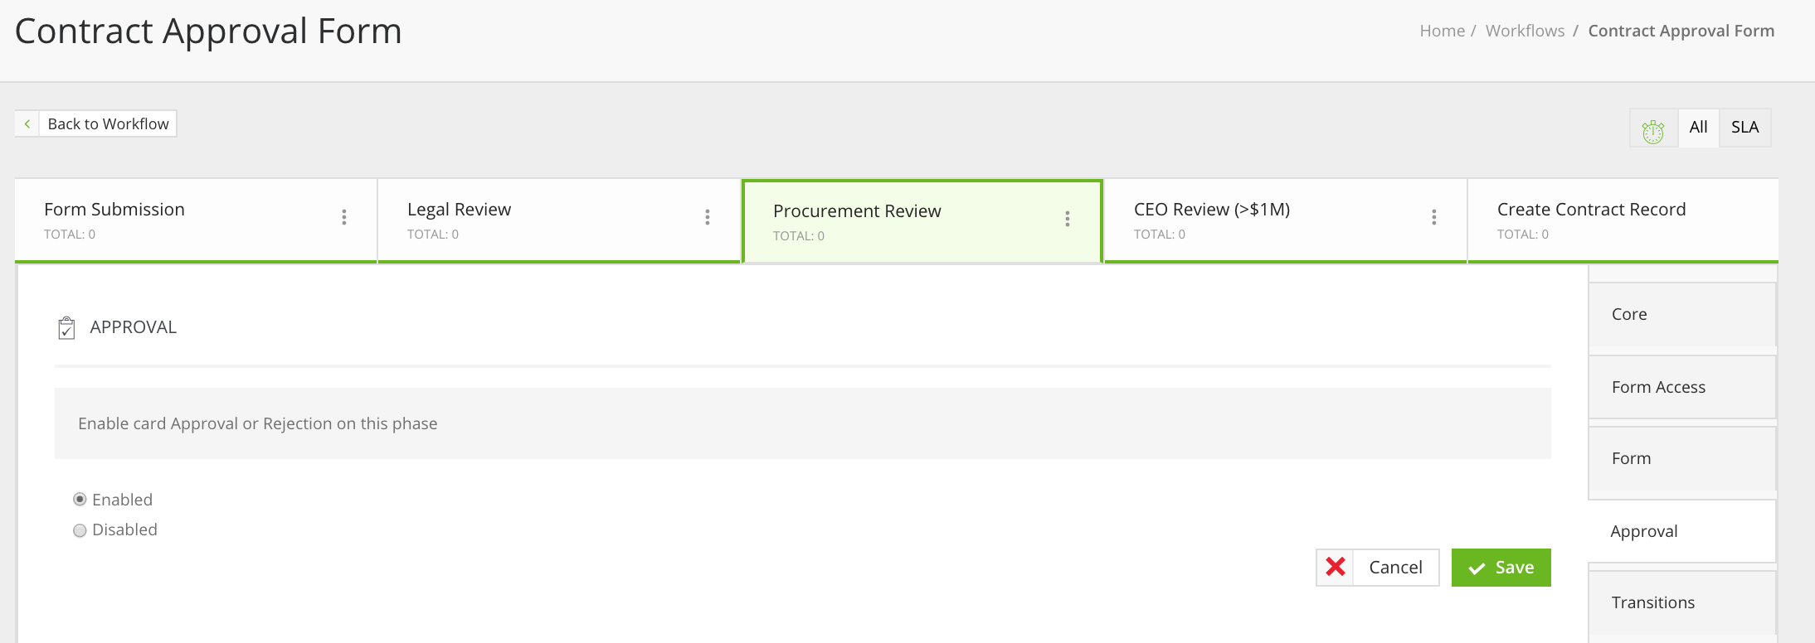Open Form Submission phase three-dot menu
The height and width of the screenshot is (643, 1815).
tap(344, 217)
